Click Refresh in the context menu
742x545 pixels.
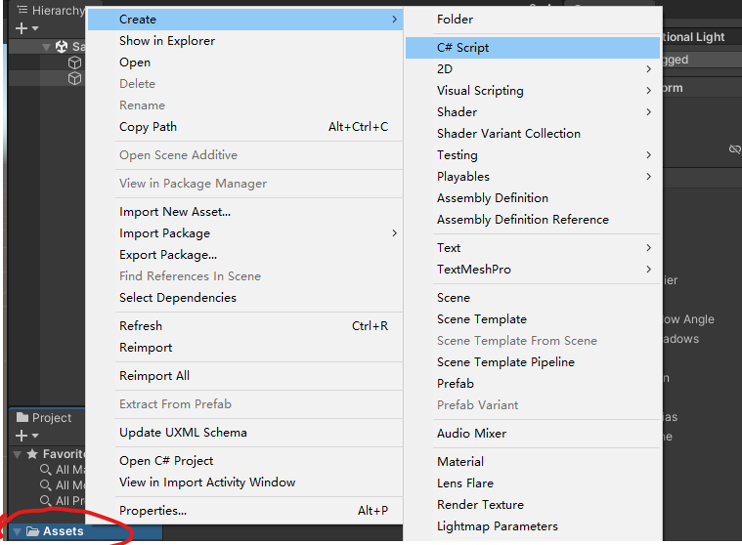(x=245, y=326)
